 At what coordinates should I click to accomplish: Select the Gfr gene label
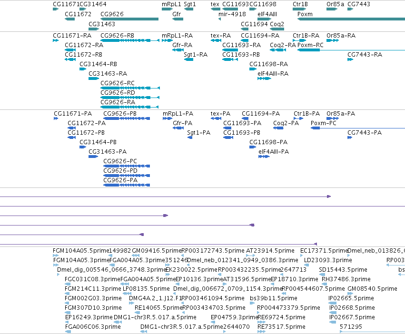tap(177, 14)
